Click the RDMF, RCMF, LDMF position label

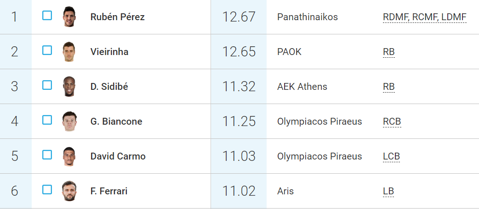tap(424, 17)
